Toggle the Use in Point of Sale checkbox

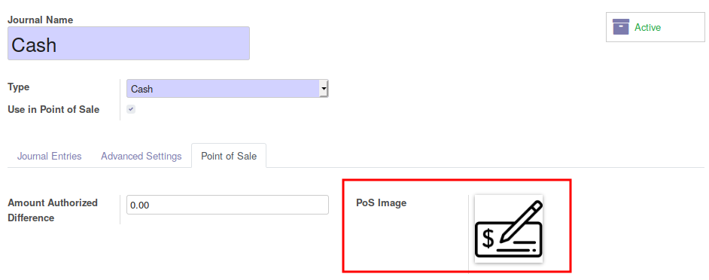tap(131, 109)
